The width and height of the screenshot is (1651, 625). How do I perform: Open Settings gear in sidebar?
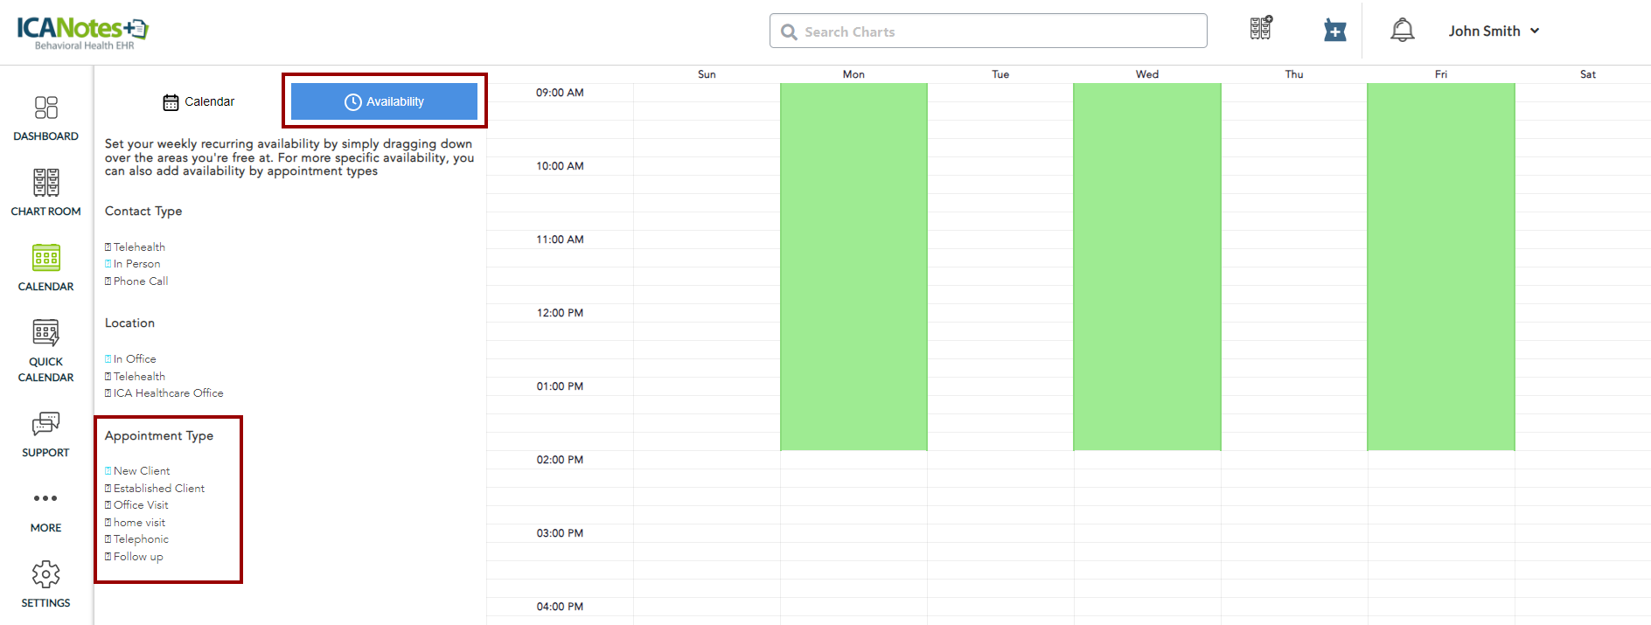[45, 575]
